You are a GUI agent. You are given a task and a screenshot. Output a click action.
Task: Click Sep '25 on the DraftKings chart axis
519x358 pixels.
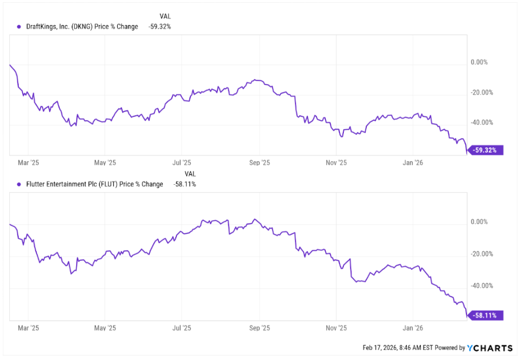pyautogui.click(x=259, y=162)
